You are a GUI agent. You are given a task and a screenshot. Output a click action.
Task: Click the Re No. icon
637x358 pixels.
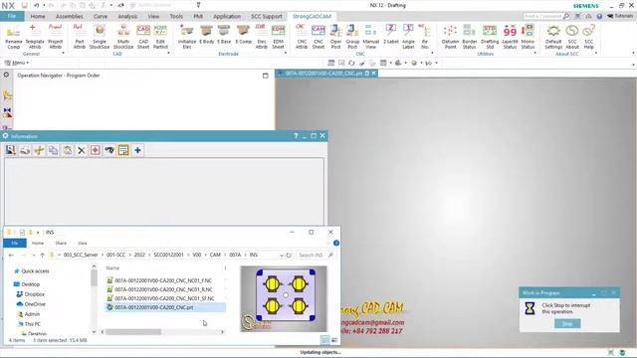425,37
